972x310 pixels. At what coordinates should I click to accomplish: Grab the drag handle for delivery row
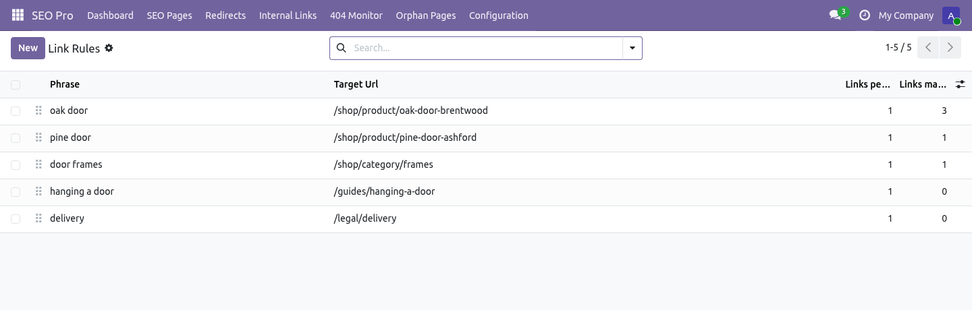[x=38, y=218]
